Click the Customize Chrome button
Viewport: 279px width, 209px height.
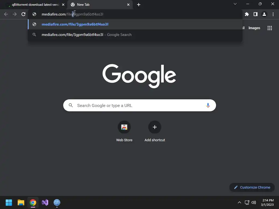click(252, 187)
